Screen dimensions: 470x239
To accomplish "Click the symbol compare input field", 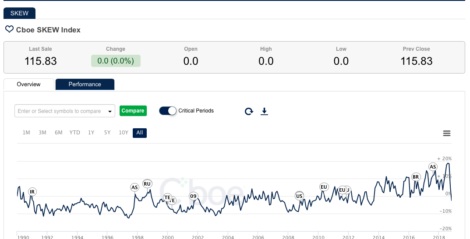I will [x=60, y=111].
